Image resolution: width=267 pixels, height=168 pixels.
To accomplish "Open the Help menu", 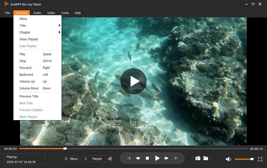I will pyautogui.click(x=78, y=13).
